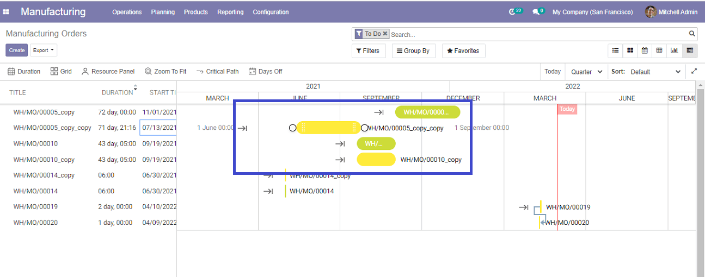Click the Today button
The image size is (705, 277).
point(552,72)
